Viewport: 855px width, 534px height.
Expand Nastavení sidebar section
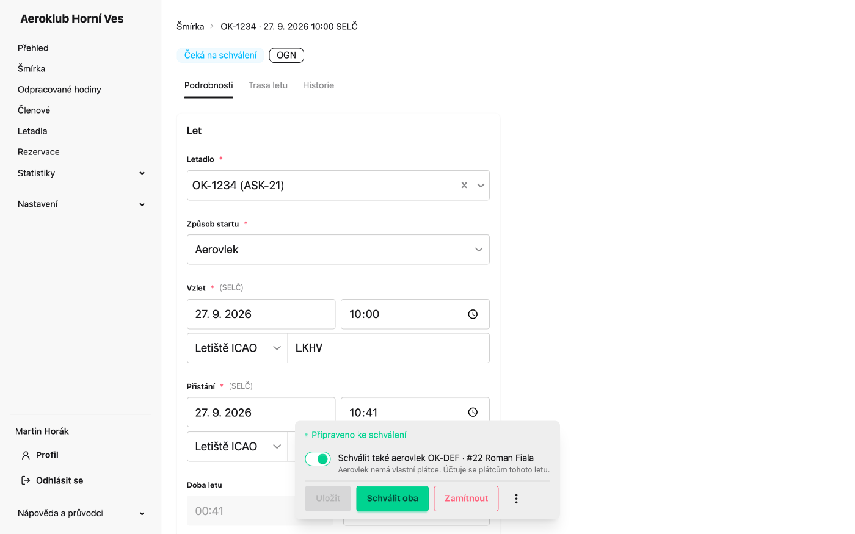click(x=81, y=204)
